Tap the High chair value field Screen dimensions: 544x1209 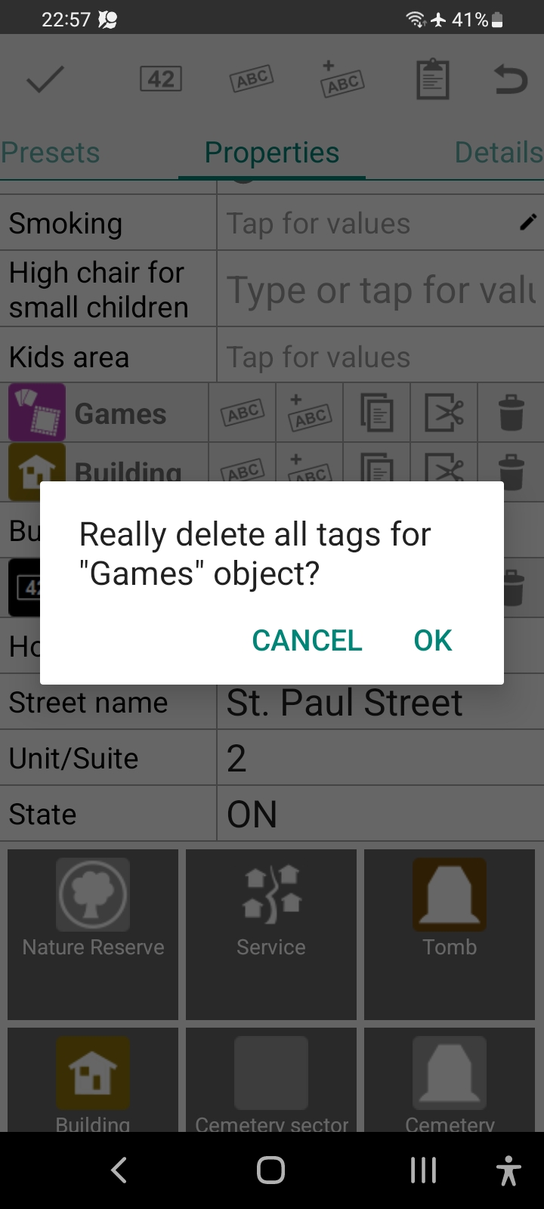tap(380, 289)
